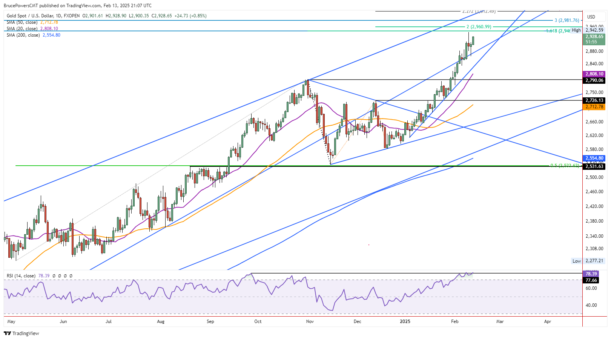Click Nov on the time axis
The width and height of the screenshot is (611, 340).
310,322
